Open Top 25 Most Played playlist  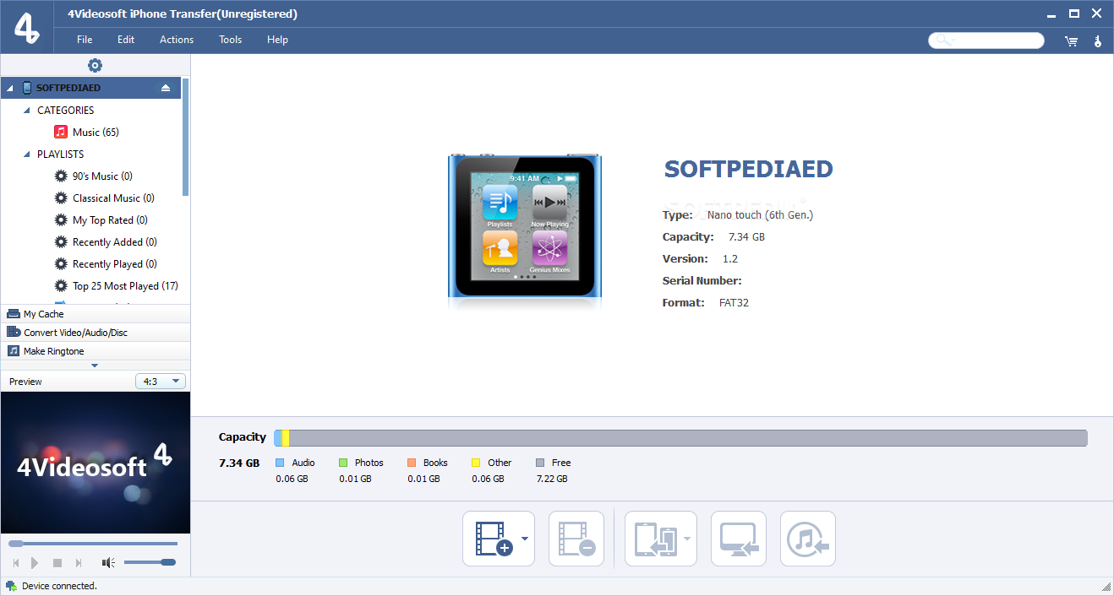(125, 286)
